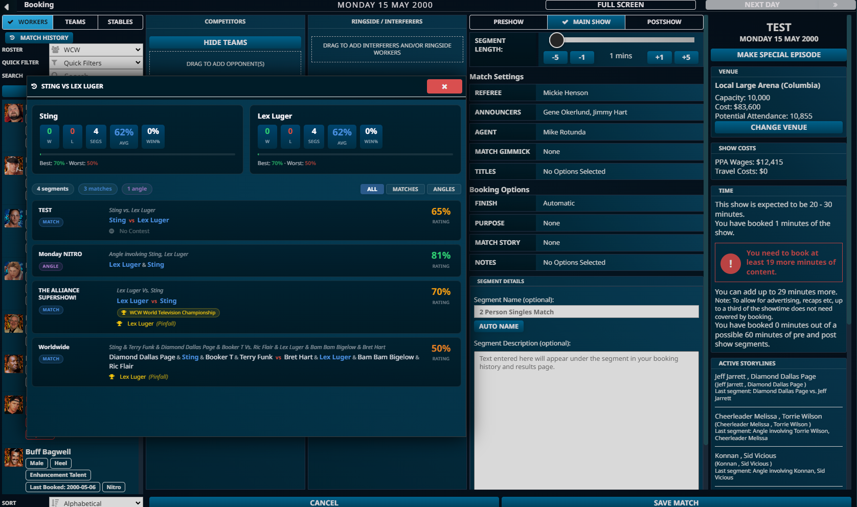Filter history to Matches only
The height and width of the screenshot is (507, 857).
point(405,189)
